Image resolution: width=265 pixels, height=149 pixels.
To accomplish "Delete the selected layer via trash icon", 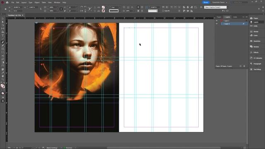I will [x=244, y=66].
